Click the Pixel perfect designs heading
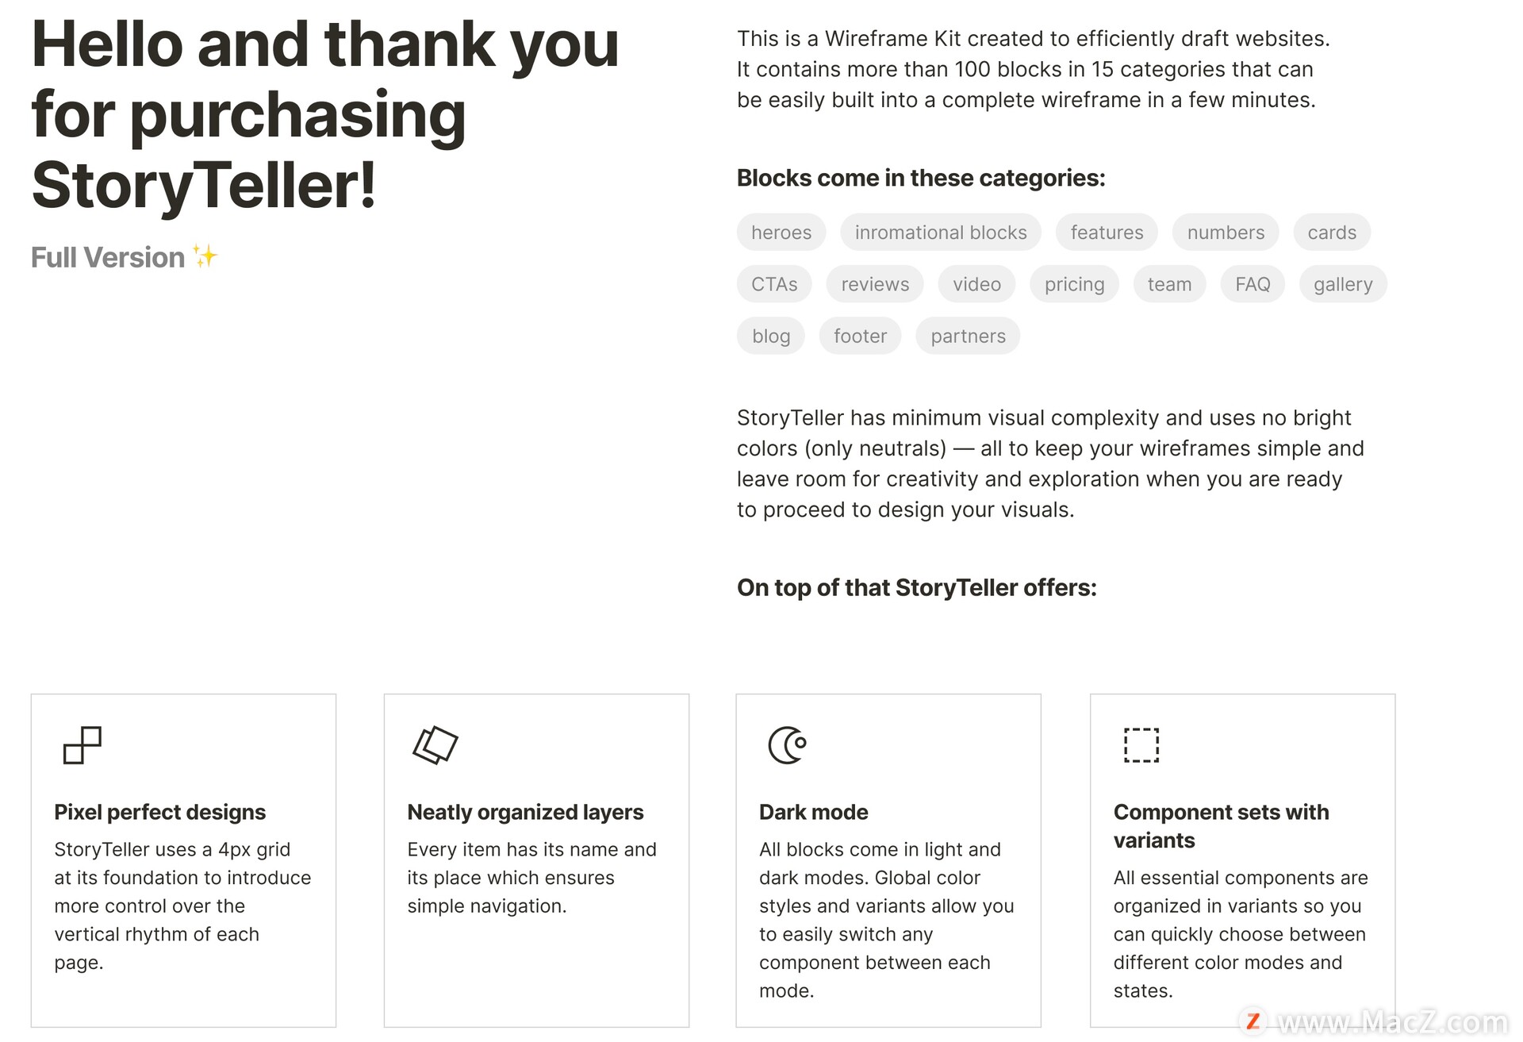Image resolution: width=1523 pixels, height=1042 pixels. [159, 812]
